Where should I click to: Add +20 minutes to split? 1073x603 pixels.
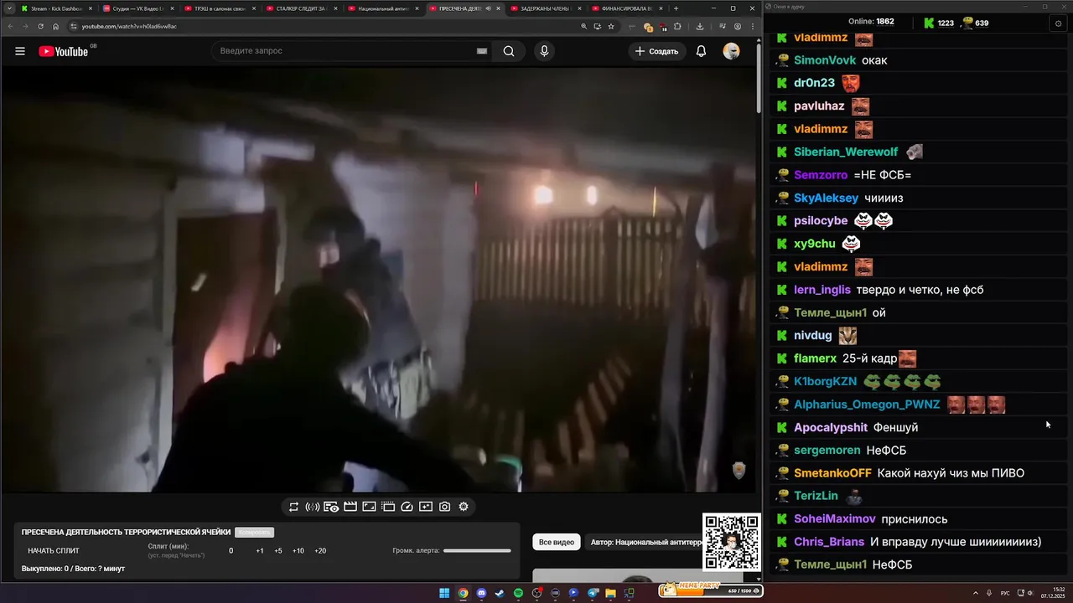pos(320,551)
